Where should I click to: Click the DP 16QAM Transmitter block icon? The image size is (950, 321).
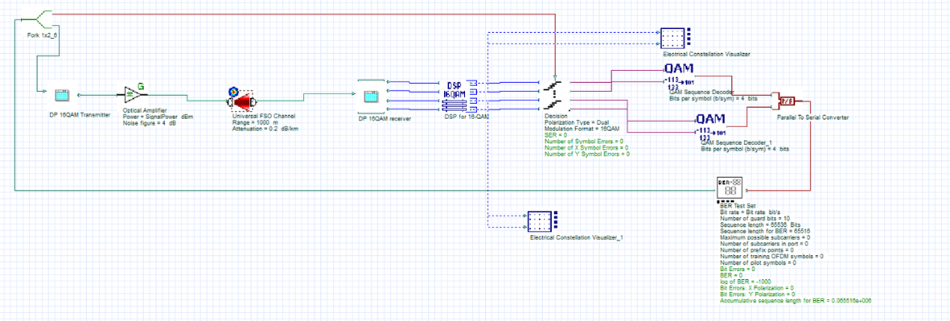[61, 96]
